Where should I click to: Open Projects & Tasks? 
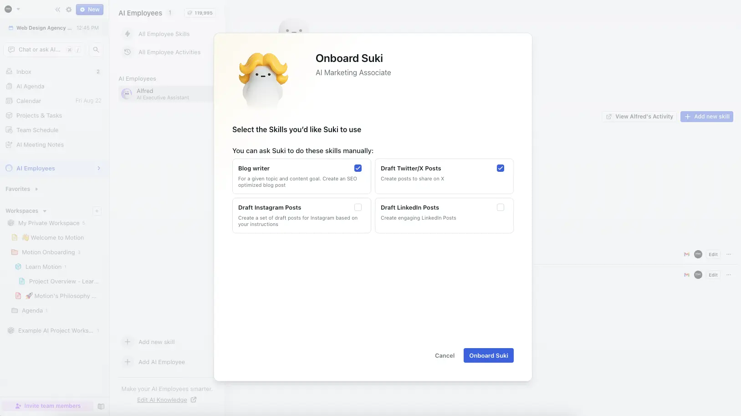click(x=39, y=115)
